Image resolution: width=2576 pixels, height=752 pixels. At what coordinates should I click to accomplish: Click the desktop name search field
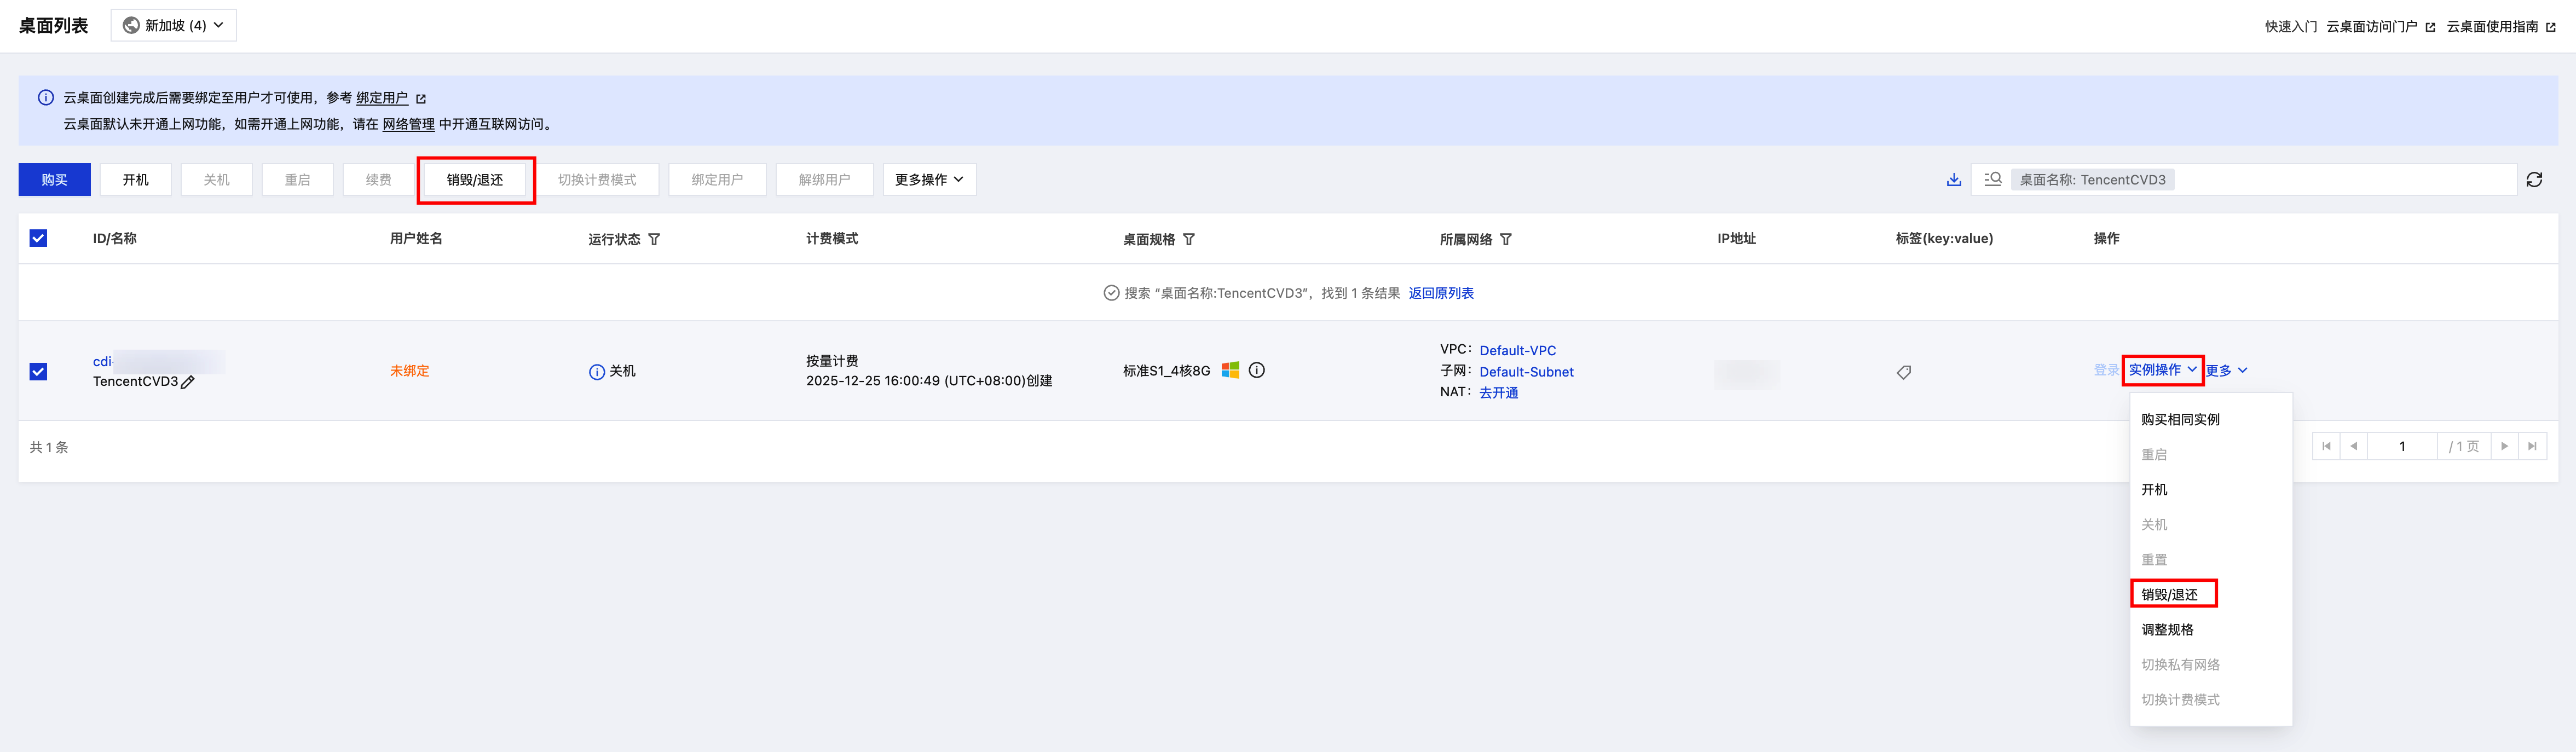2340,180
